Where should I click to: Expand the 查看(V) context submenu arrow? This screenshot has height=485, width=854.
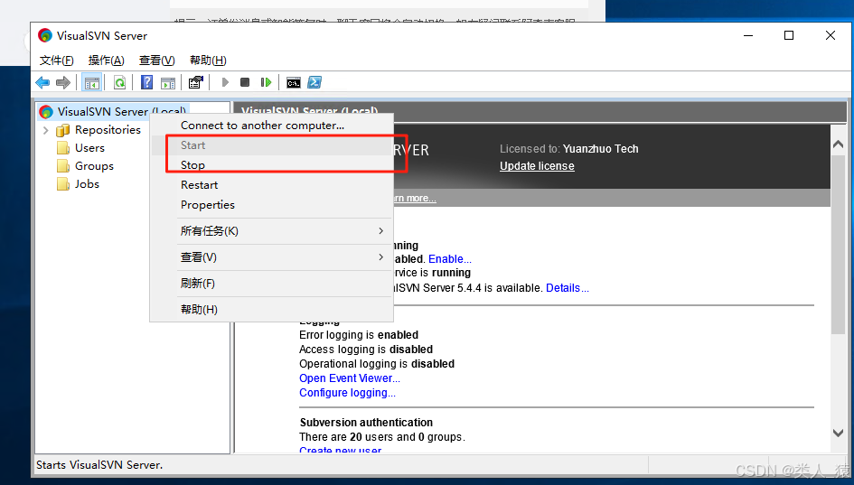380,256
